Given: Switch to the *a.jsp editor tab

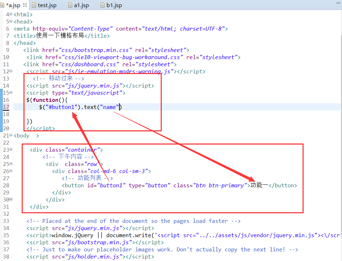Looking at the screenshot, I should 13,5.
